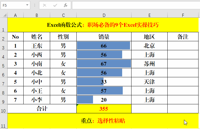The height and width of the screenshot is (129, 200).
Task: Click sales cell with value 66
Action: (104, 46)
